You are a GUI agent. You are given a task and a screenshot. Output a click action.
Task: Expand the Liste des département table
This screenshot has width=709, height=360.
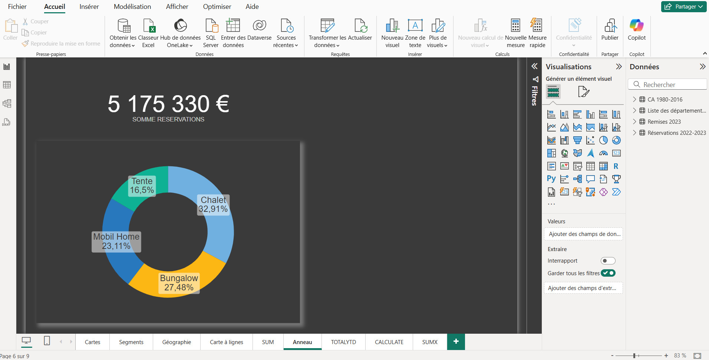coord(634,110)
